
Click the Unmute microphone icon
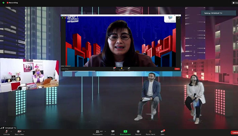(5, 131)
